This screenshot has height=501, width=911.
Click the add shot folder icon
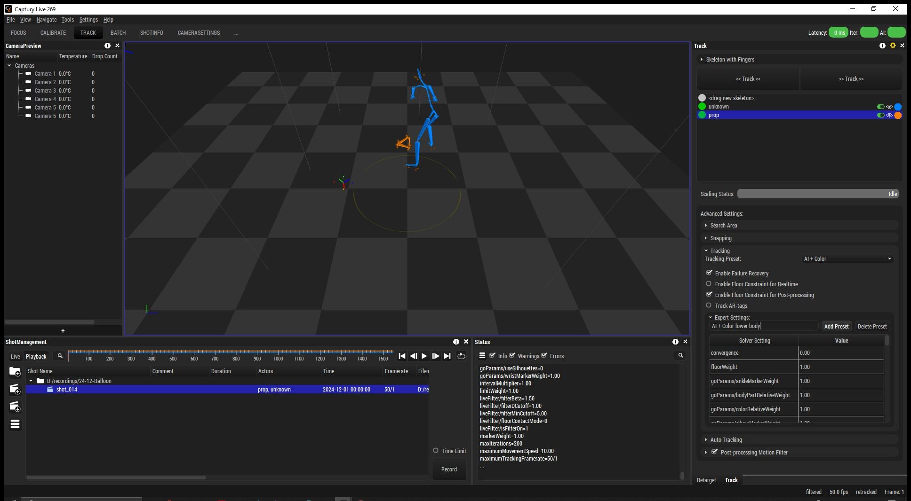[x=15, y=372]
